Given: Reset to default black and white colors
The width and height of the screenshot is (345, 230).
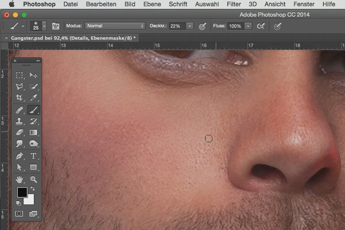Looking at the screenshot, I should coord(19,203).
